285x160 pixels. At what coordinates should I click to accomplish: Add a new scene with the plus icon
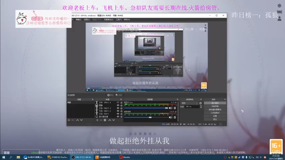click(x=69, y=120)
